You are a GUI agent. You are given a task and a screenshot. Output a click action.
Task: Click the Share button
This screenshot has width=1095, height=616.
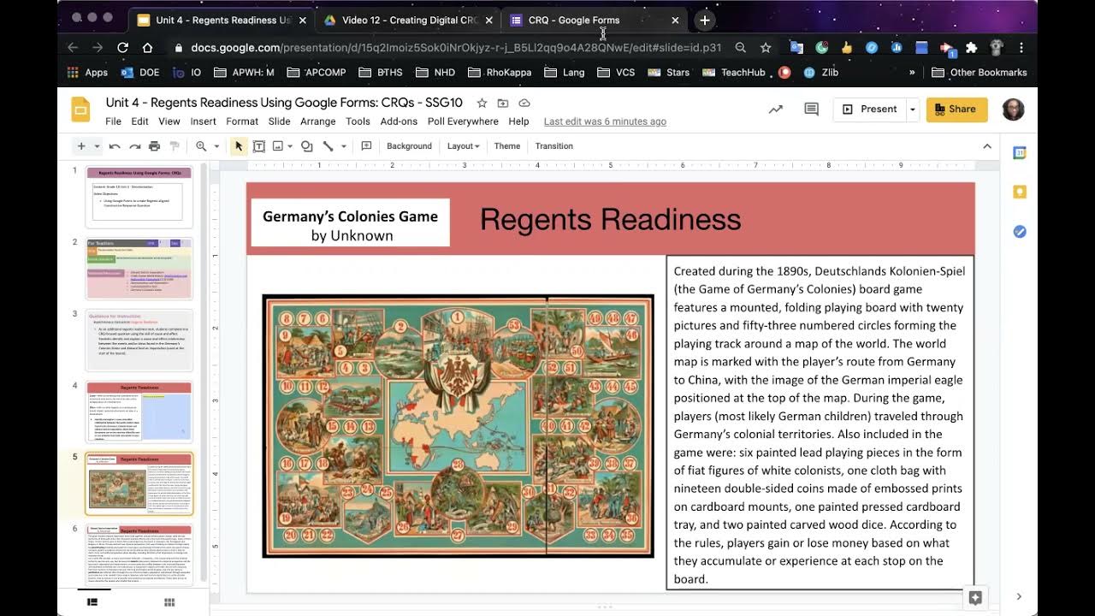click(956, 110)
